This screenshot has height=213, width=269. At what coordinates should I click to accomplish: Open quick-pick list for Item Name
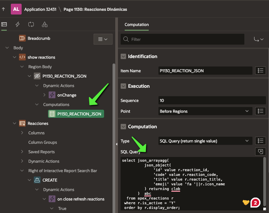(x=260, y=71)
